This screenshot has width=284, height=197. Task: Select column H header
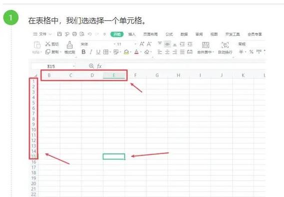(x=179, y=75)
